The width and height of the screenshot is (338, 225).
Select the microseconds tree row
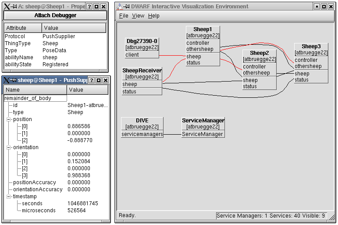pyautogui.click(x=56, y=211)
